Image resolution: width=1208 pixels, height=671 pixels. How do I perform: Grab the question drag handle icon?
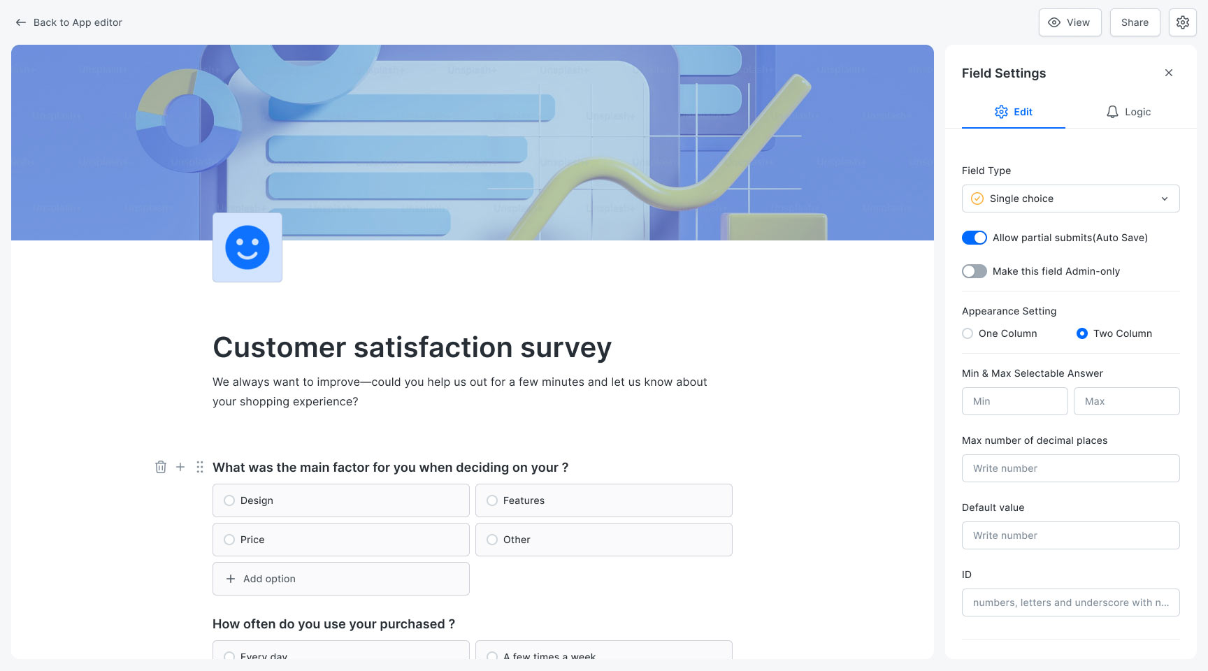click(199, 467)
